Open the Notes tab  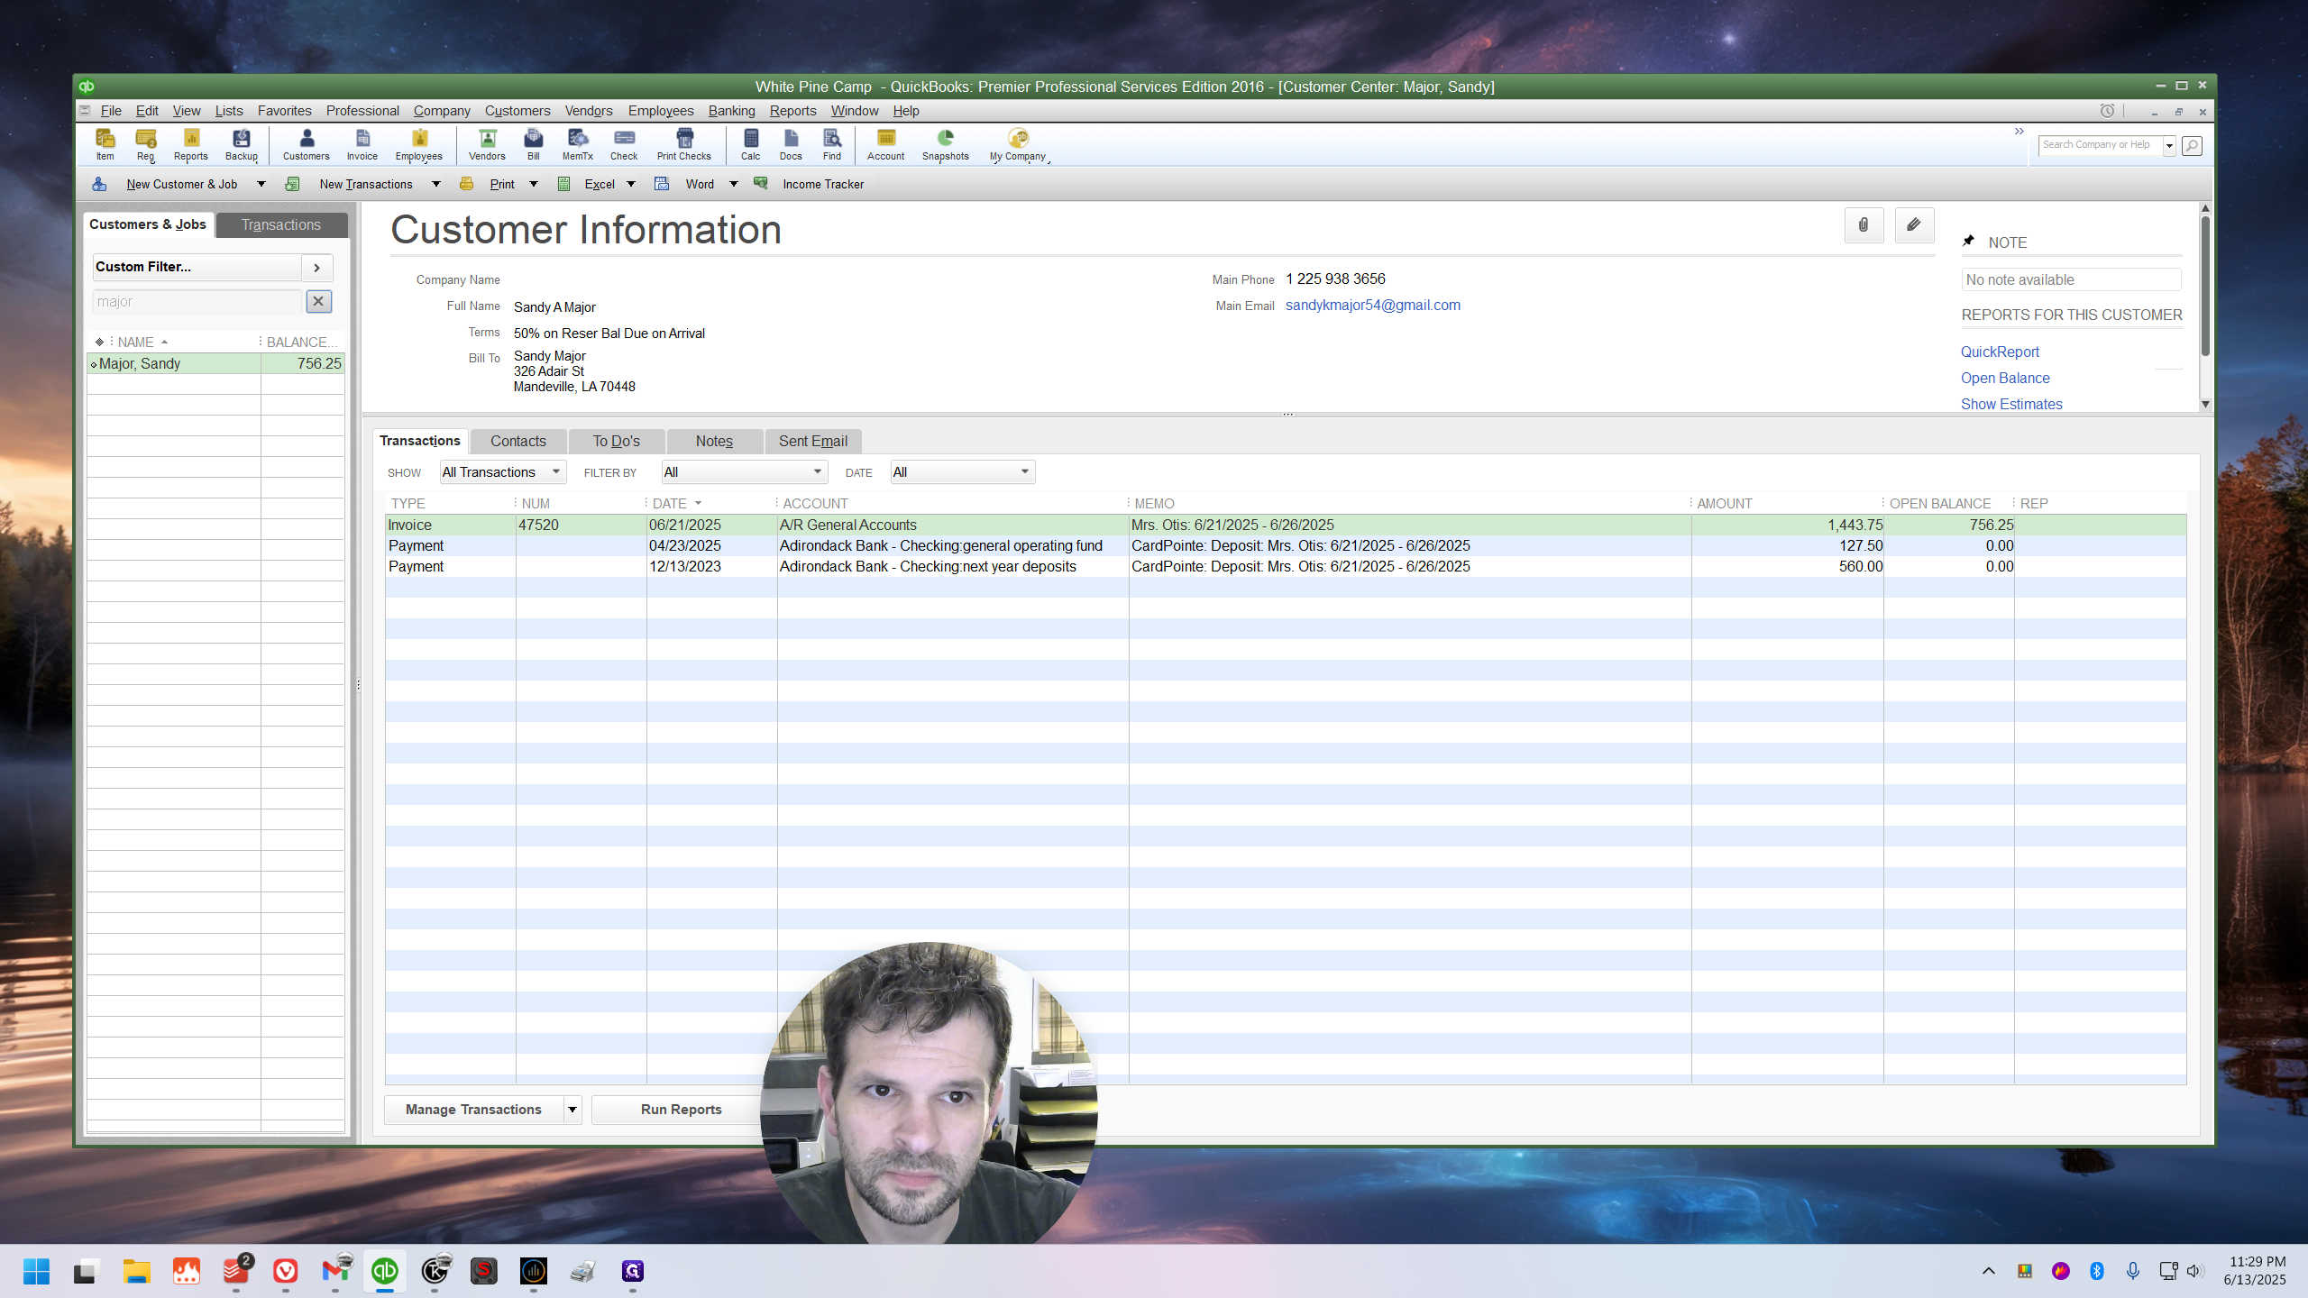[x=714, y=441]
